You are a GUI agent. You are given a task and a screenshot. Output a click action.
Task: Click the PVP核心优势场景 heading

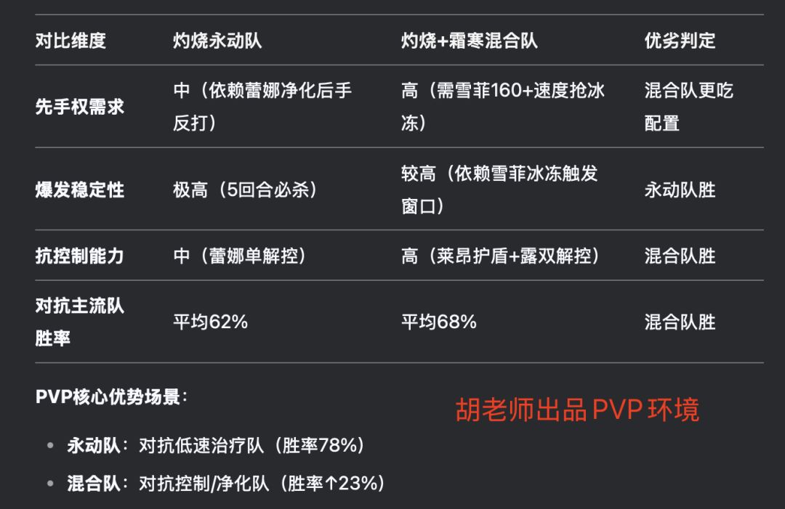point(111,397)
